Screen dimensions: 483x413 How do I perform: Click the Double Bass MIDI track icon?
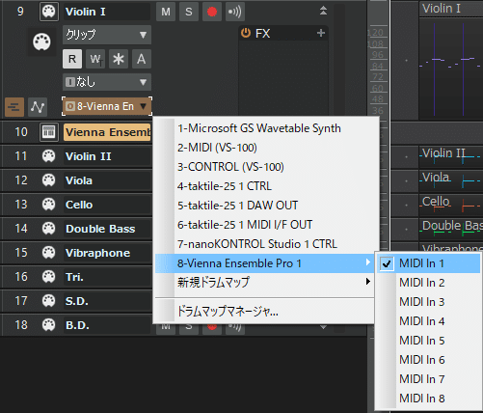click(x=49, y=229)
